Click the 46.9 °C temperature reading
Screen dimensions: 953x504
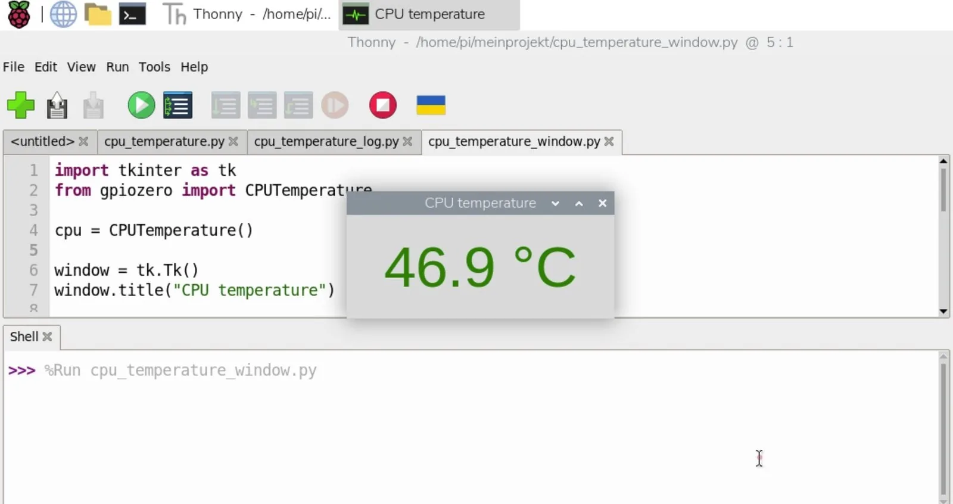pyautogui.click(x=480, y=267)
